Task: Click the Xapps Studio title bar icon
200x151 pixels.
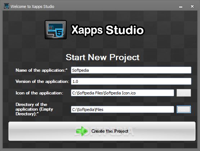Action: click(x=6, y=6)
